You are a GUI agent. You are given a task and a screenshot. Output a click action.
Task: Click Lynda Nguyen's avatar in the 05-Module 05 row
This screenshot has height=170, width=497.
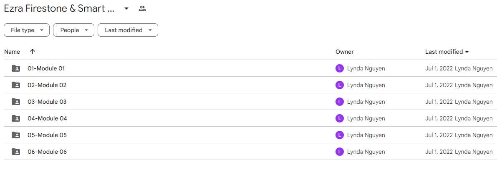339,135
